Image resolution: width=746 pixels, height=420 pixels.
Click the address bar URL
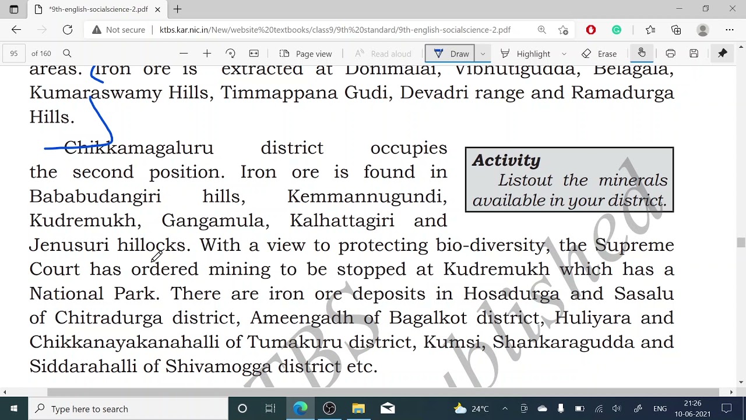335,30
